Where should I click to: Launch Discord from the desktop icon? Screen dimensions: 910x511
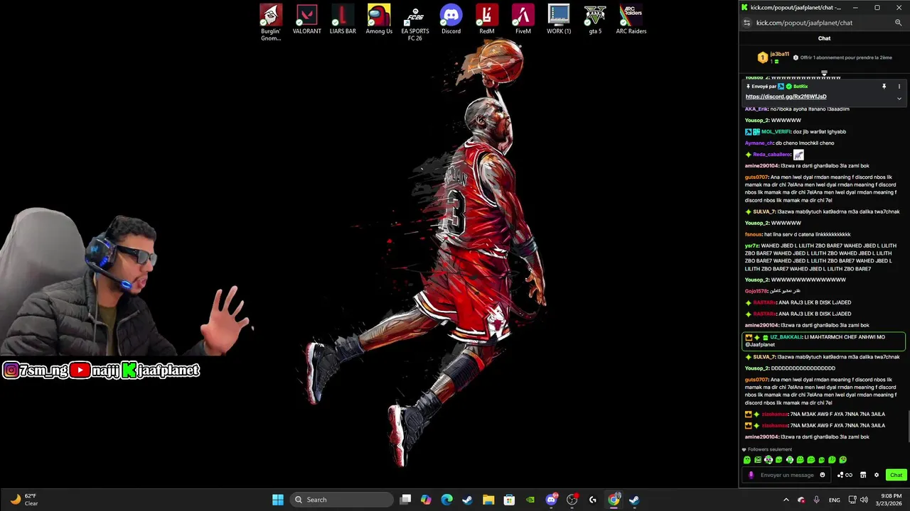click(x=451, y=20)
